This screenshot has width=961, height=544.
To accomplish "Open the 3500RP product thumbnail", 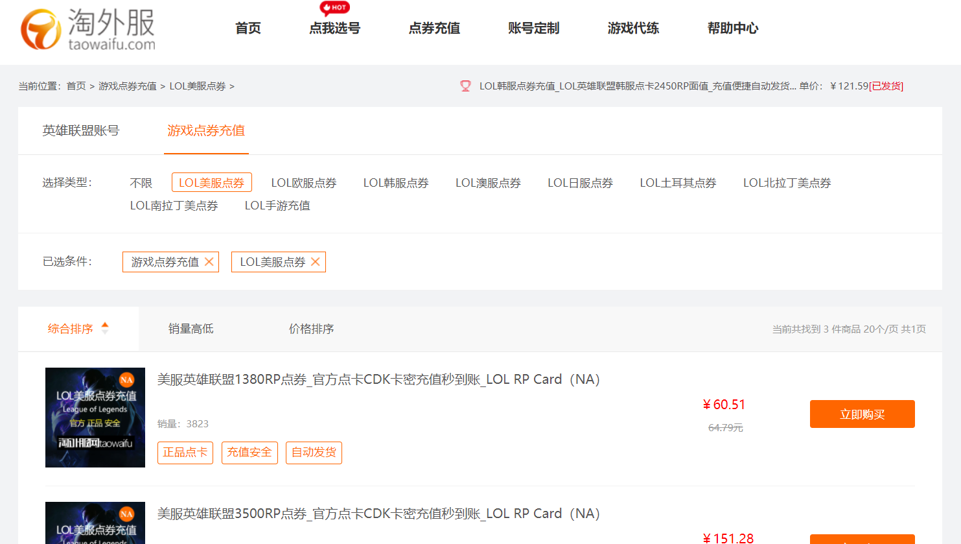I will (95, 523).
